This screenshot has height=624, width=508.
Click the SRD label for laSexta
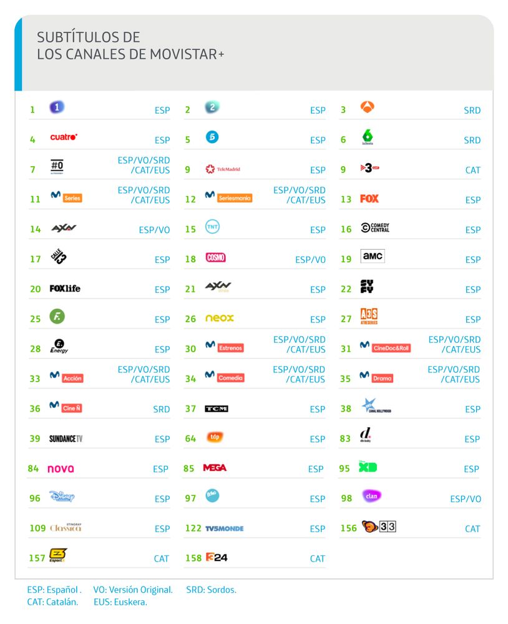coord(472,141)
